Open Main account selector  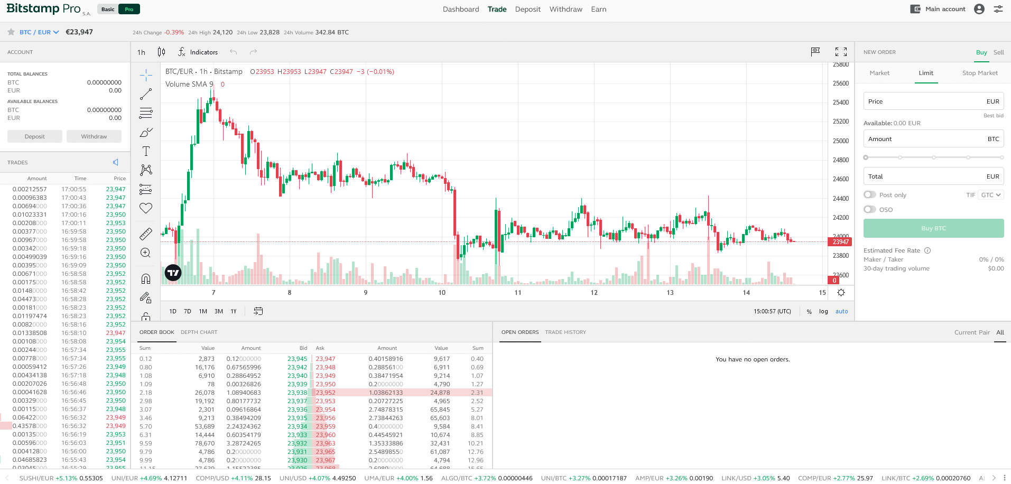(938, 9)
